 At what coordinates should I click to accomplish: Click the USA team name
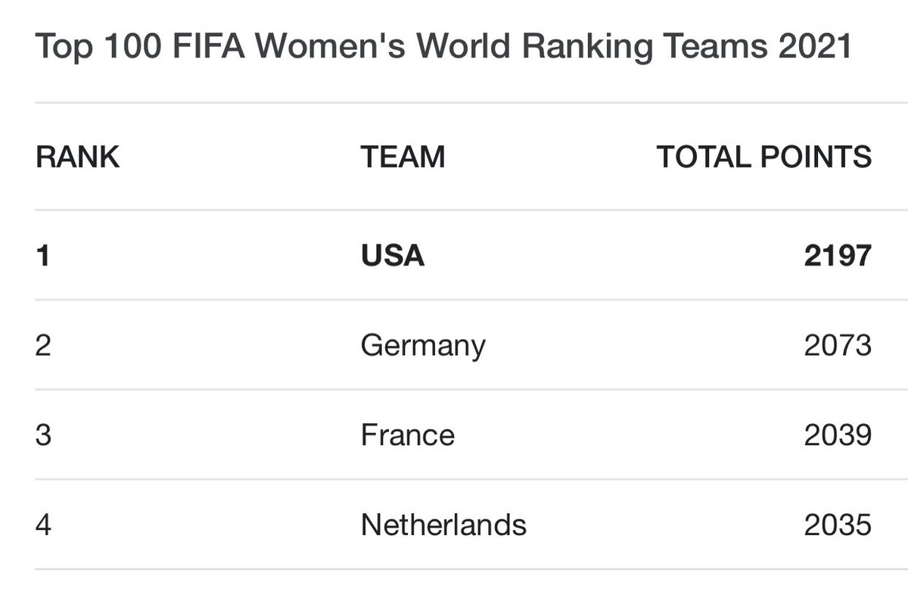tap(393, 256)
